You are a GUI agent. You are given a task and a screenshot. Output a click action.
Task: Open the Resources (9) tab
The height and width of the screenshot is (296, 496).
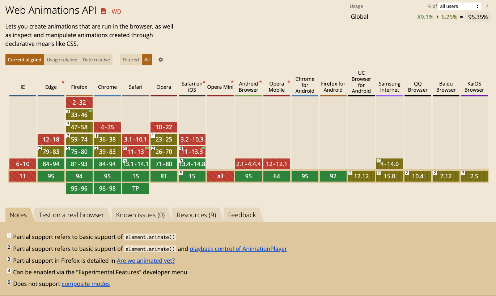coord(196,215)
